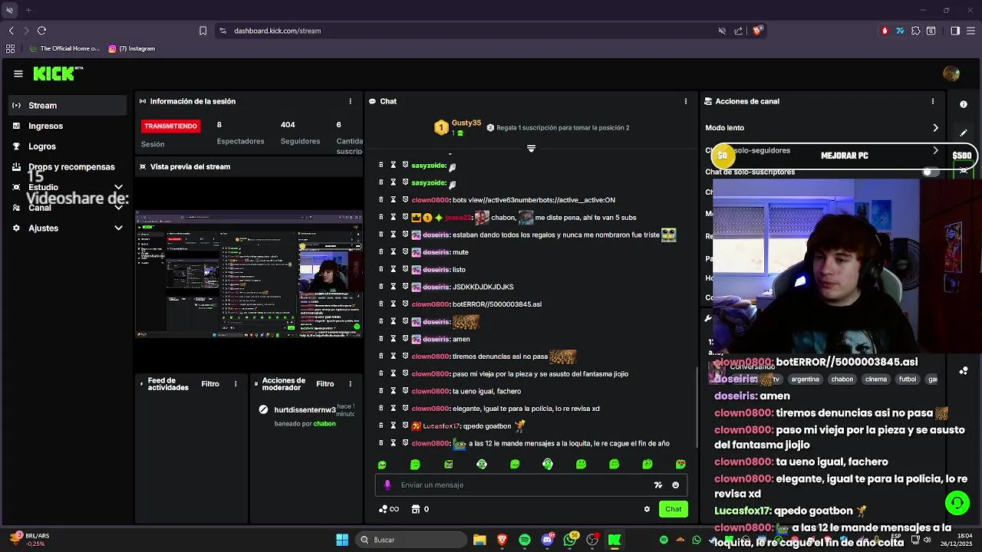This screenshot has width=982, height=552.
Task: Insert the first green quick emote
Action: (382, 465)
